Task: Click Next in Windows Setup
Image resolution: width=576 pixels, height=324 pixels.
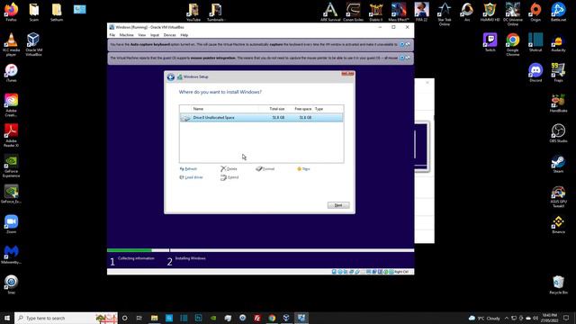Action: (338, 205)
